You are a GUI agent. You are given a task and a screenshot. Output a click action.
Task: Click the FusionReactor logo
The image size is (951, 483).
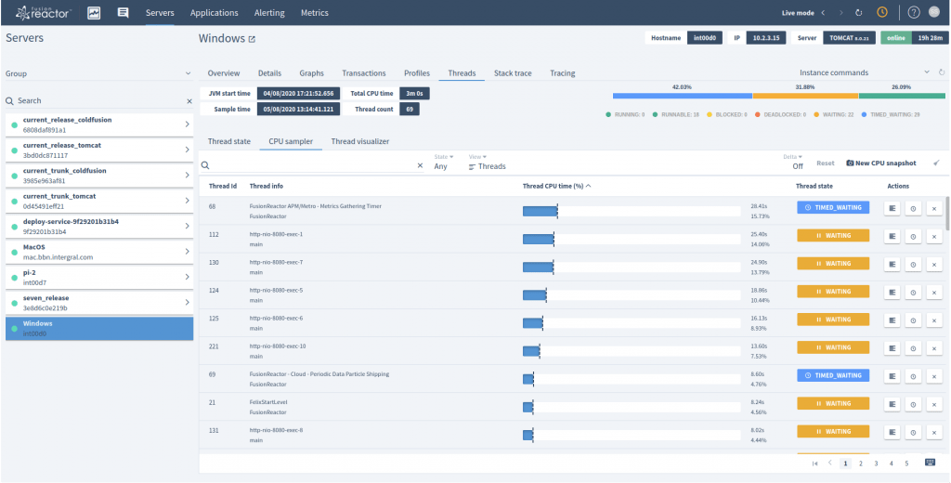click(x=42, y=12)
